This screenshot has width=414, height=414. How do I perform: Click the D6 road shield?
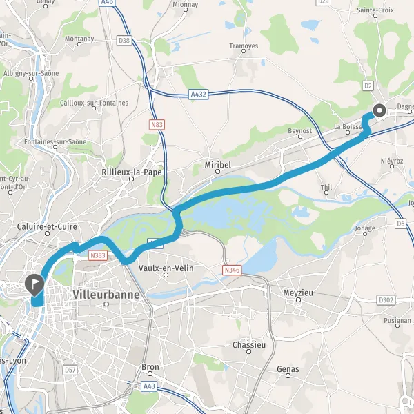click(400, 224)
